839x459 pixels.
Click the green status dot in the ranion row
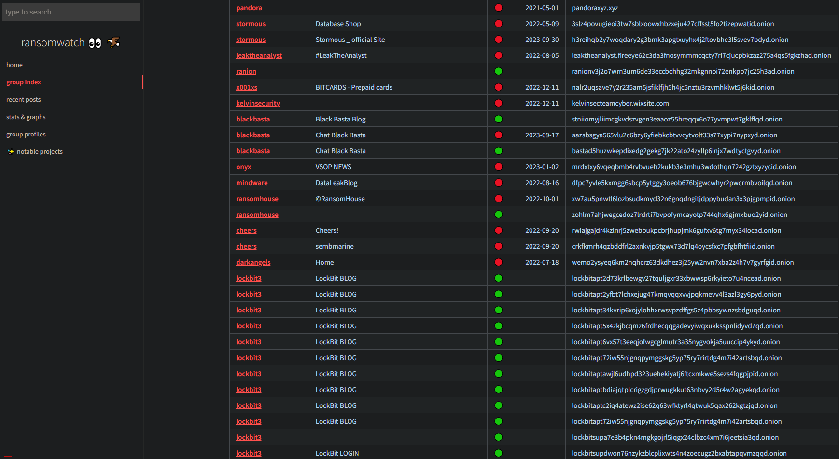coord(499,71)
